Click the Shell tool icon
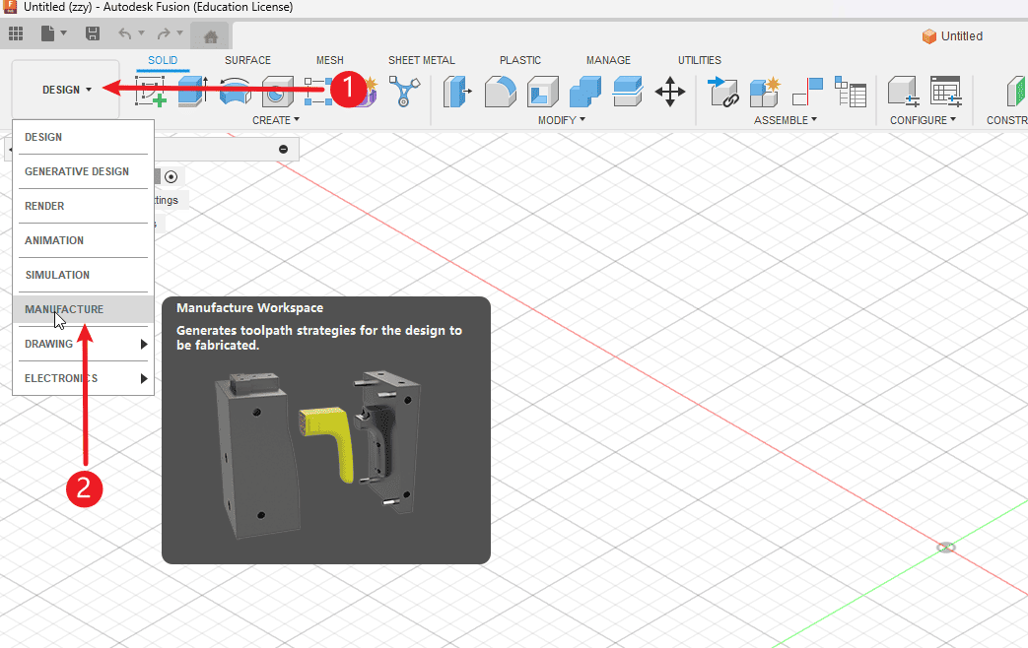This screenshot has width=1028, height=648. (542, 93)
